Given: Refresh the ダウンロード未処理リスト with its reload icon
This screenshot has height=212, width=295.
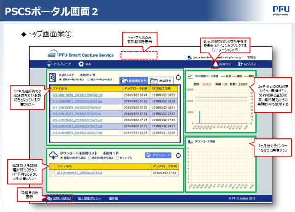Looking at the screenshot, I should click(x=178, y=155).
